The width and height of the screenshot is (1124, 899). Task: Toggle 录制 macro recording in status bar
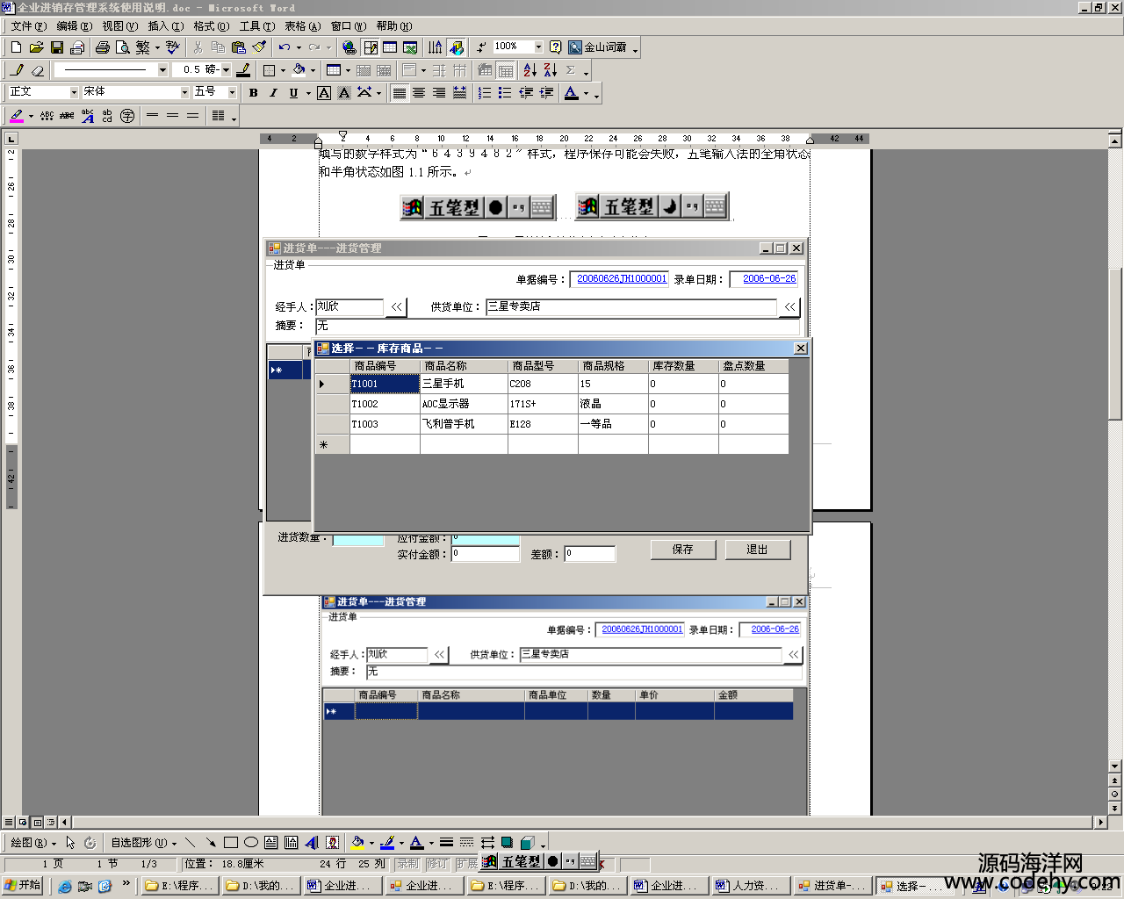pos(408,864)
